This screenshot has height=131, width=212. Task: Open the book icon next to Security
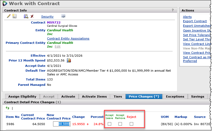[x=63, y=16]
